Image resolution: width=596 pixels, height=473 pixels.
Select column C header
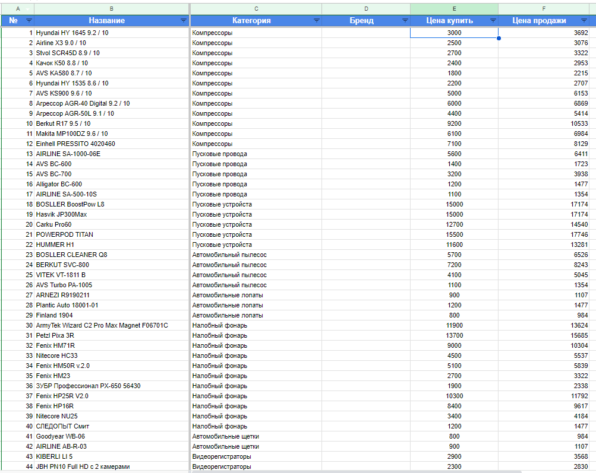tap(256, 9)
